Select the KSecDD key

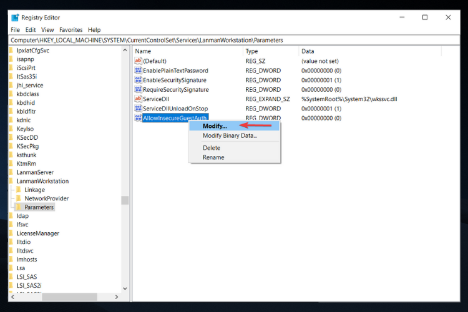(x=27, y=137)
